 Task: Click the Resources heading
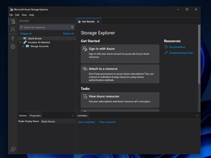point(172,41)
